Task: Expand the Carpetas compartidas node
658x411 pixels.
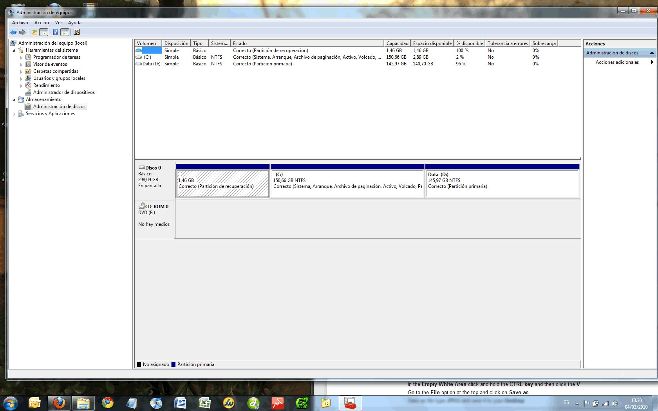Action: (x=21, y=72)
